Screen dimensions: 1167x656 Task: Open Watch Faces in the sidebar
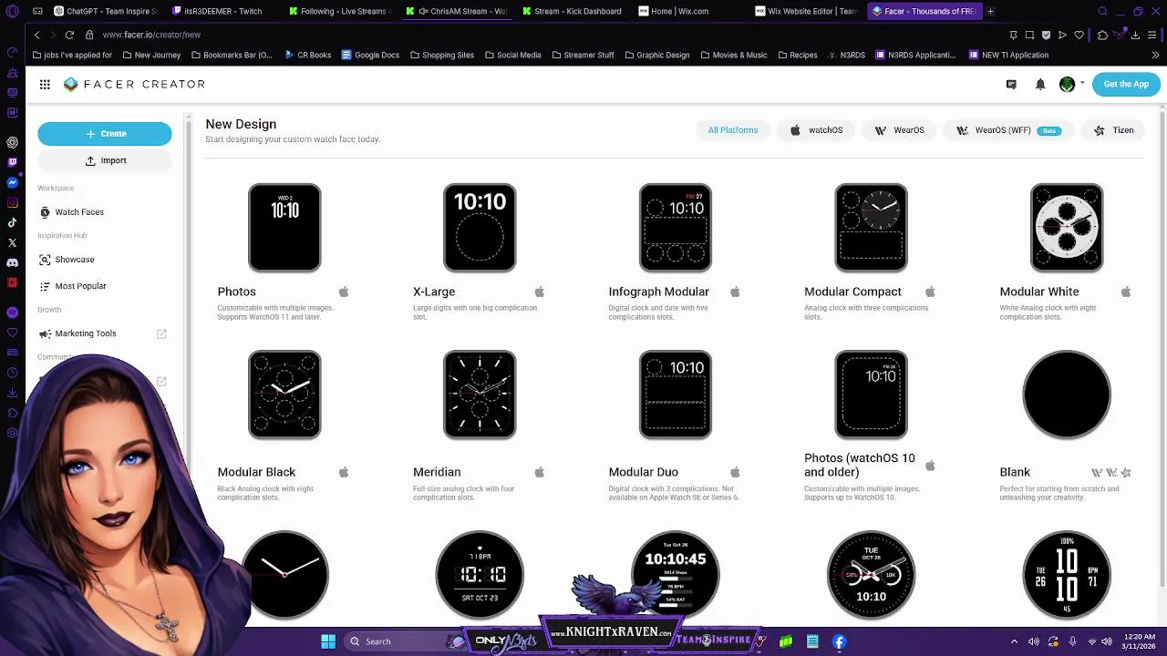coord(79,212)
